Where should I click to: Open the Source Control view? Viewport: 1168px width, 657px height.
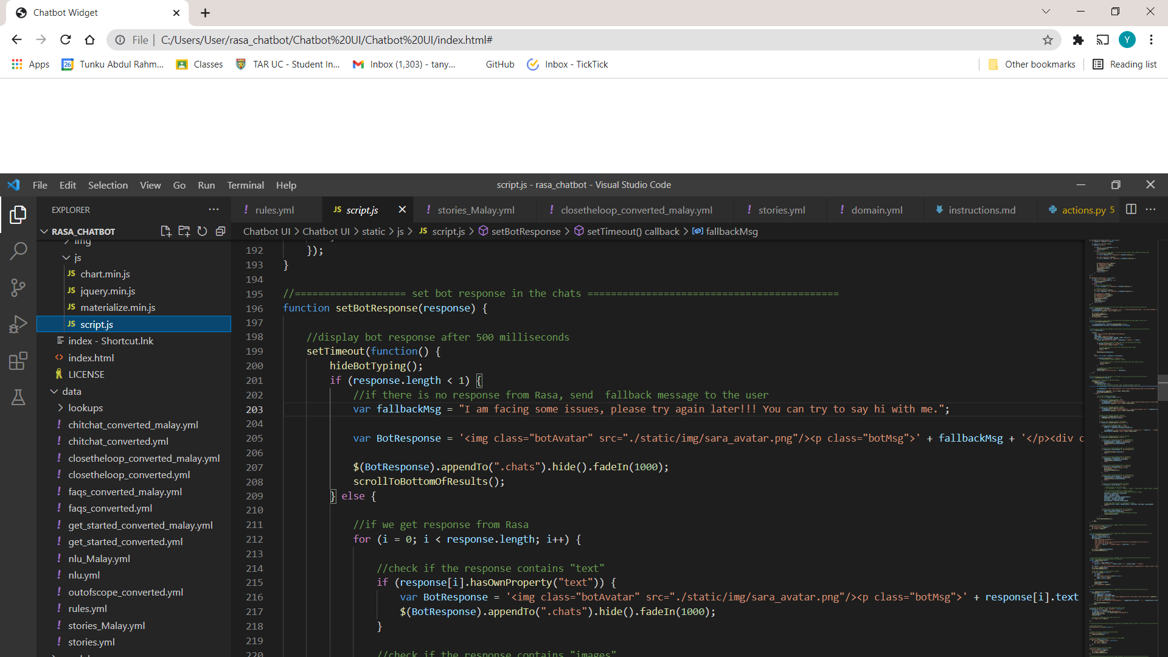(18, 288)
